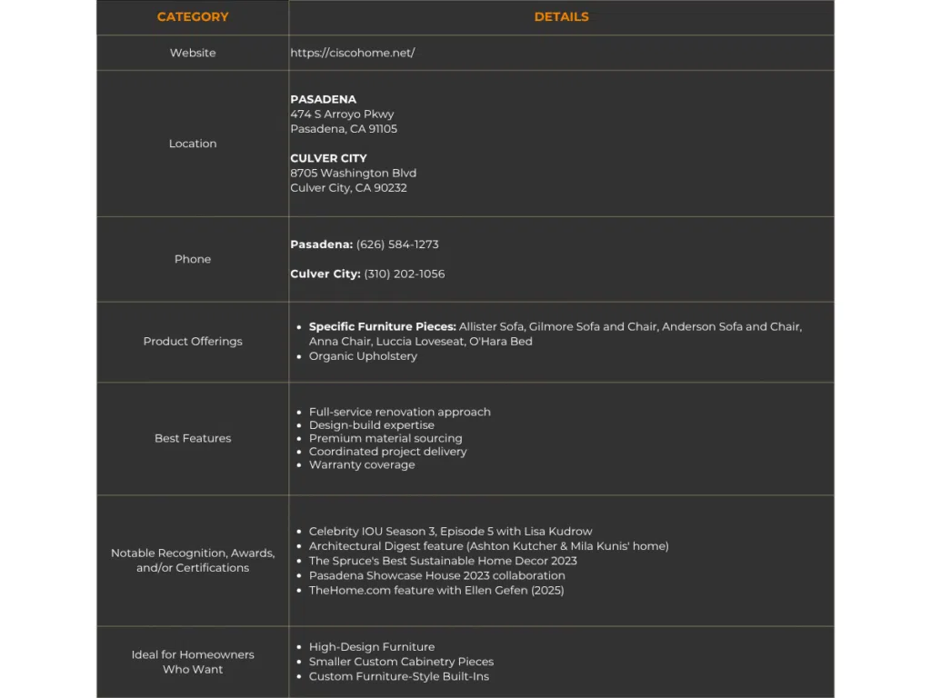This screenshot has width=931, height=698.
Task: Click the Design-build expertise bullet
Action: [x=372, y=424]
